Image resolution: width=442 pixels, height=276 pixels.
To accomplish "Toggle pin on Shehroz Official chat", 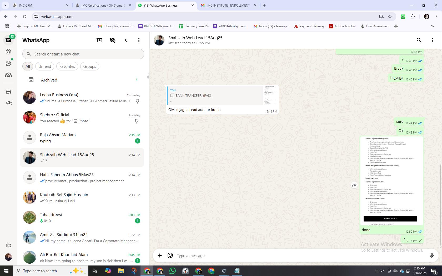I will click(x=136, y=121).
